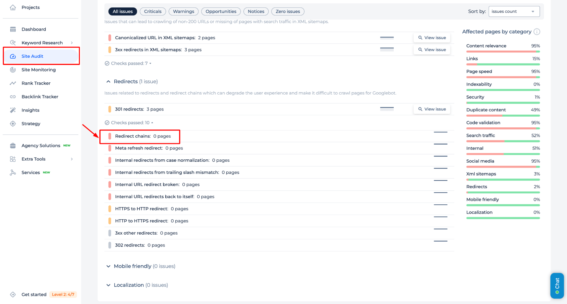Select the Criticals filter
This screenshot has width=567, height=304.
click(153, 12)
